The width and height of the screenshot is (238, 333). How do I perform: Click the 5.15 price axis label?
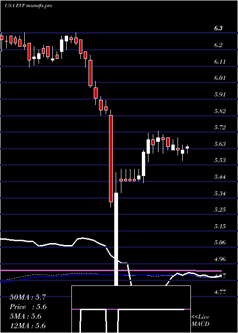[x=220, y=226]
